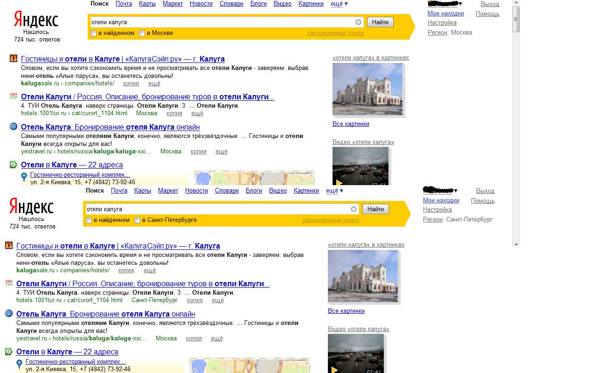Open Помощь on the Москва-region page

point(487,14)
